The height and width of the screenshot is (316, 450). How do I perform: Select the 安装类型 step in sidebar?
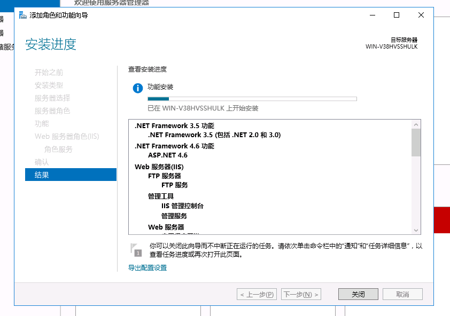pyautogui.click(x=49, y=85)
